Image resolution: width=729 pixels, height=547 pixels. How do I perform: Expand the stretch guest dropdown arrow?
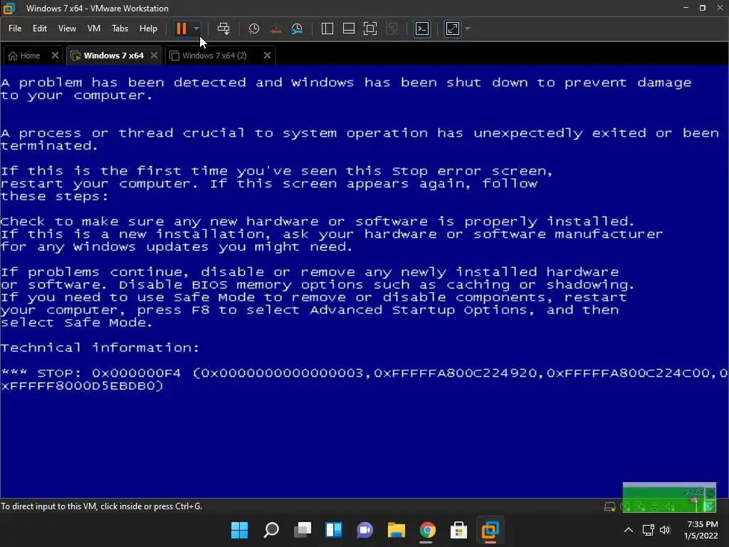point(468,28)
